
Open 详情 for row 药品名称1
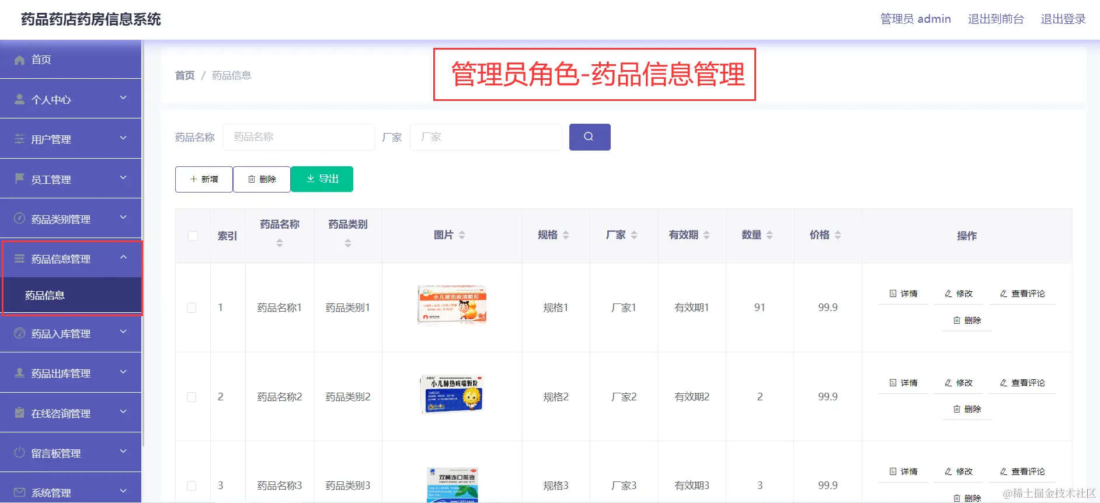point(903,294)
